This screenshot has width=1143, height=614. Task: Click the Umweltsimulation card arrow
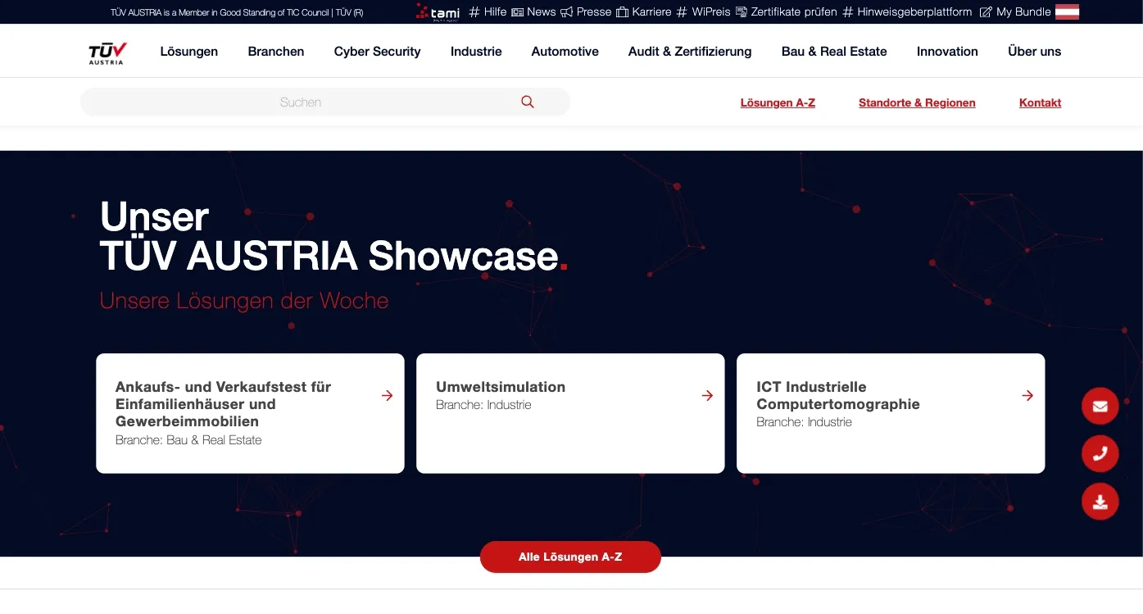coord(706,395)
